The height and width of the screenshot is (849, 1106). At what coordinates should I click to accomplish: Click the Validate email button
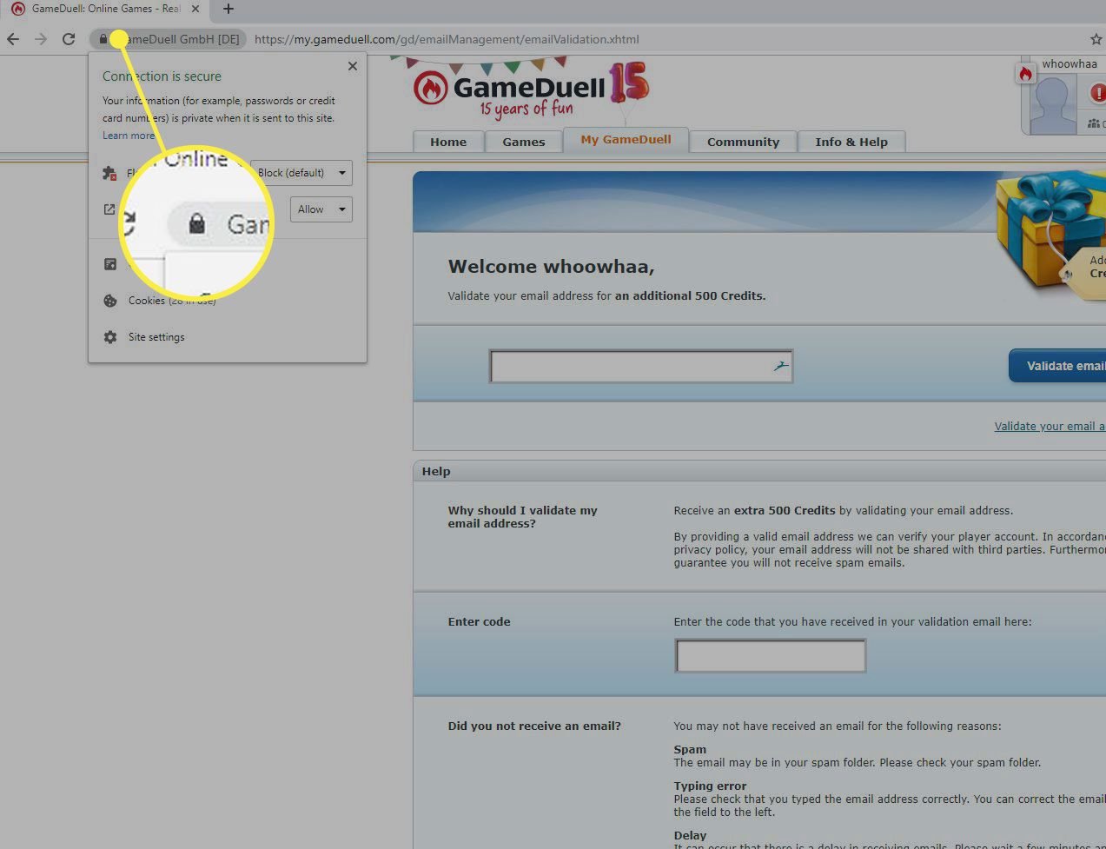(x=1058, y=366)
